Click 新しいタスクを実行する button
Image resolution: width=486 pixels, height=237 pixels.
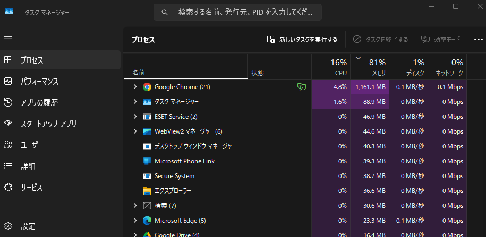pos(302,40)
